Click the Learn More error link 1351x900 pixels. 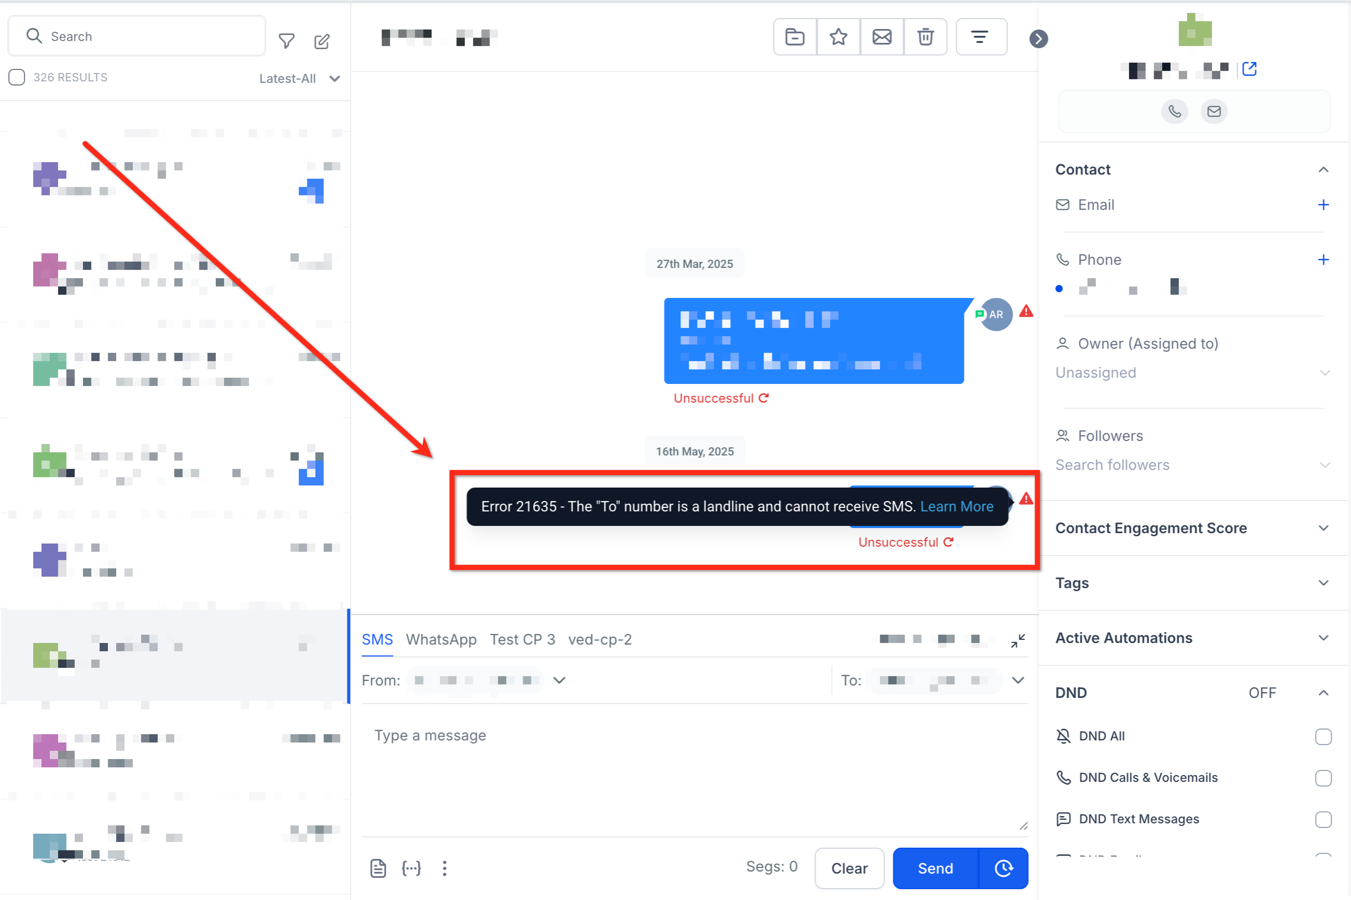[956, 506]
